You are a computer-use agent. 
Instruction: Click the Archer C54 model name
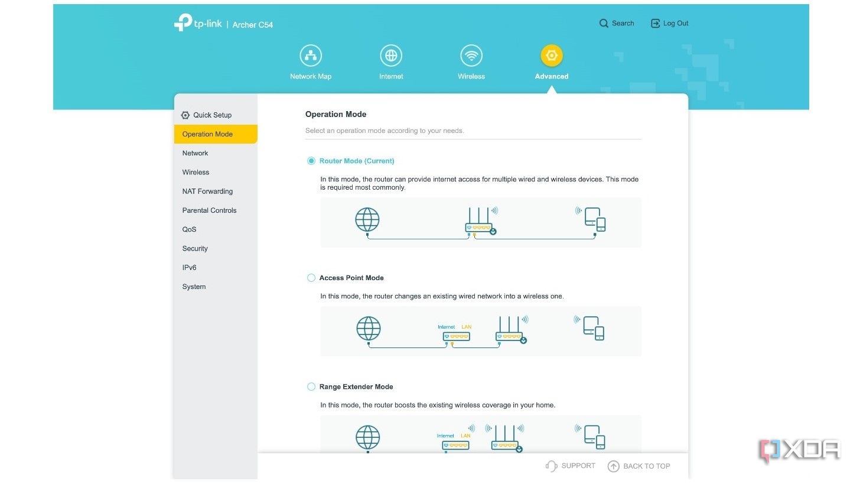click(x=253, y=25)
